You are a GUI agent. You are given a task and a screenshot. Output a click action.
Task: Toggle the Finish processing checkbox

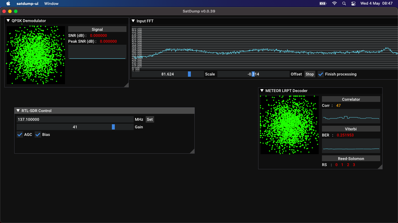click(321, 74)
